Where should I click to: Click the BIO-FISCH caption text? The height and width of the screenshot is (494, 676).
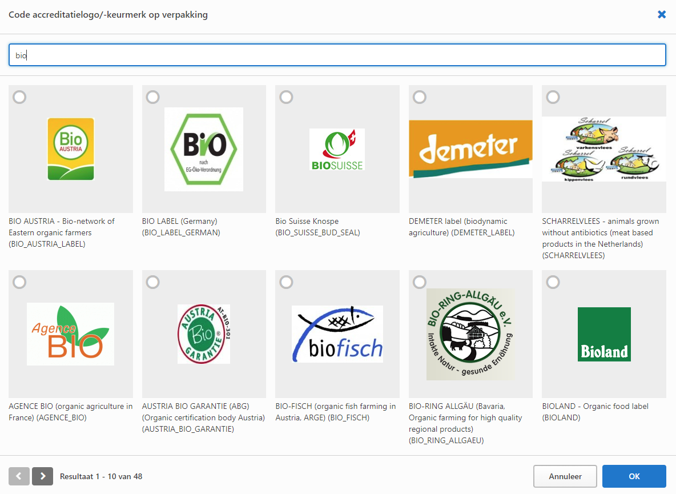pyautogui.click(x=336, y=412)
